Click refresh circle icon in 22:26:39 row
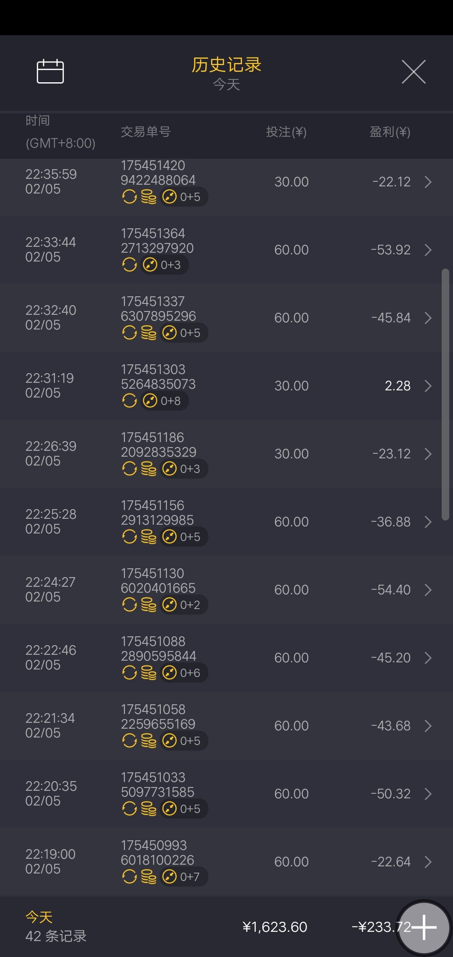The image size is (453, 957). [130, 469]
